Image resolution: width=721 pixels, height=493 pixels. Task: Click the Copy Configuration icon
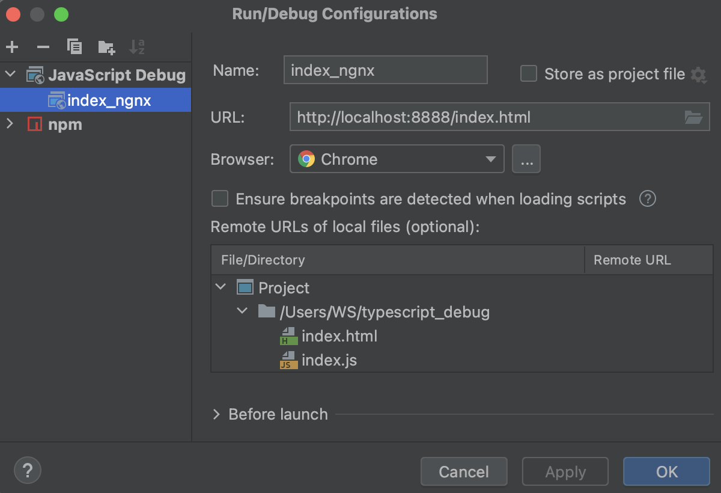(x=75, y=47)
